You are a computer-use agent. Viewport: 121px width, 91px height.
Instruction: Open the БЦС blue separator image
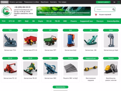[x=71, y=40]
